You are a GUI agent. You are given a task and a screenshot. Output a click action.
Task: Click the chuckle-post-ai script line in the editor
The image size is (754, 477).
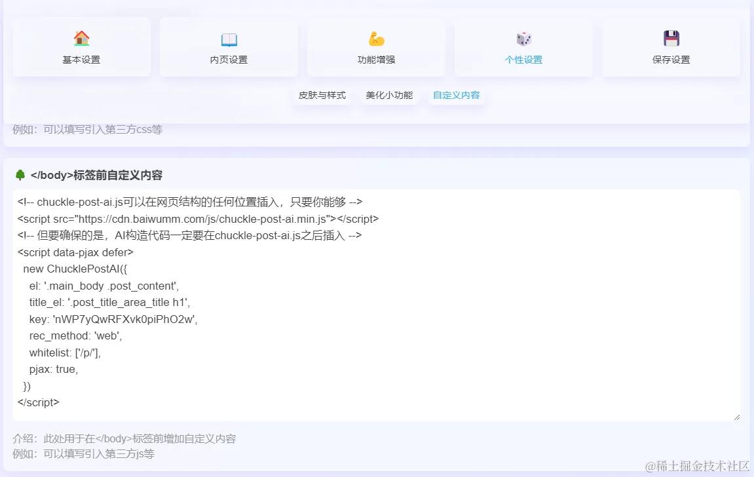coord(197,218)
